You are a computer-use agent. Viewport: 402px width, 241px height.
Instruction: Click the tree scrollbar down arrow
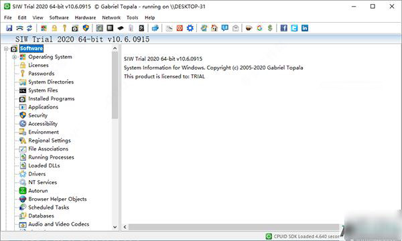coord(115,227)
